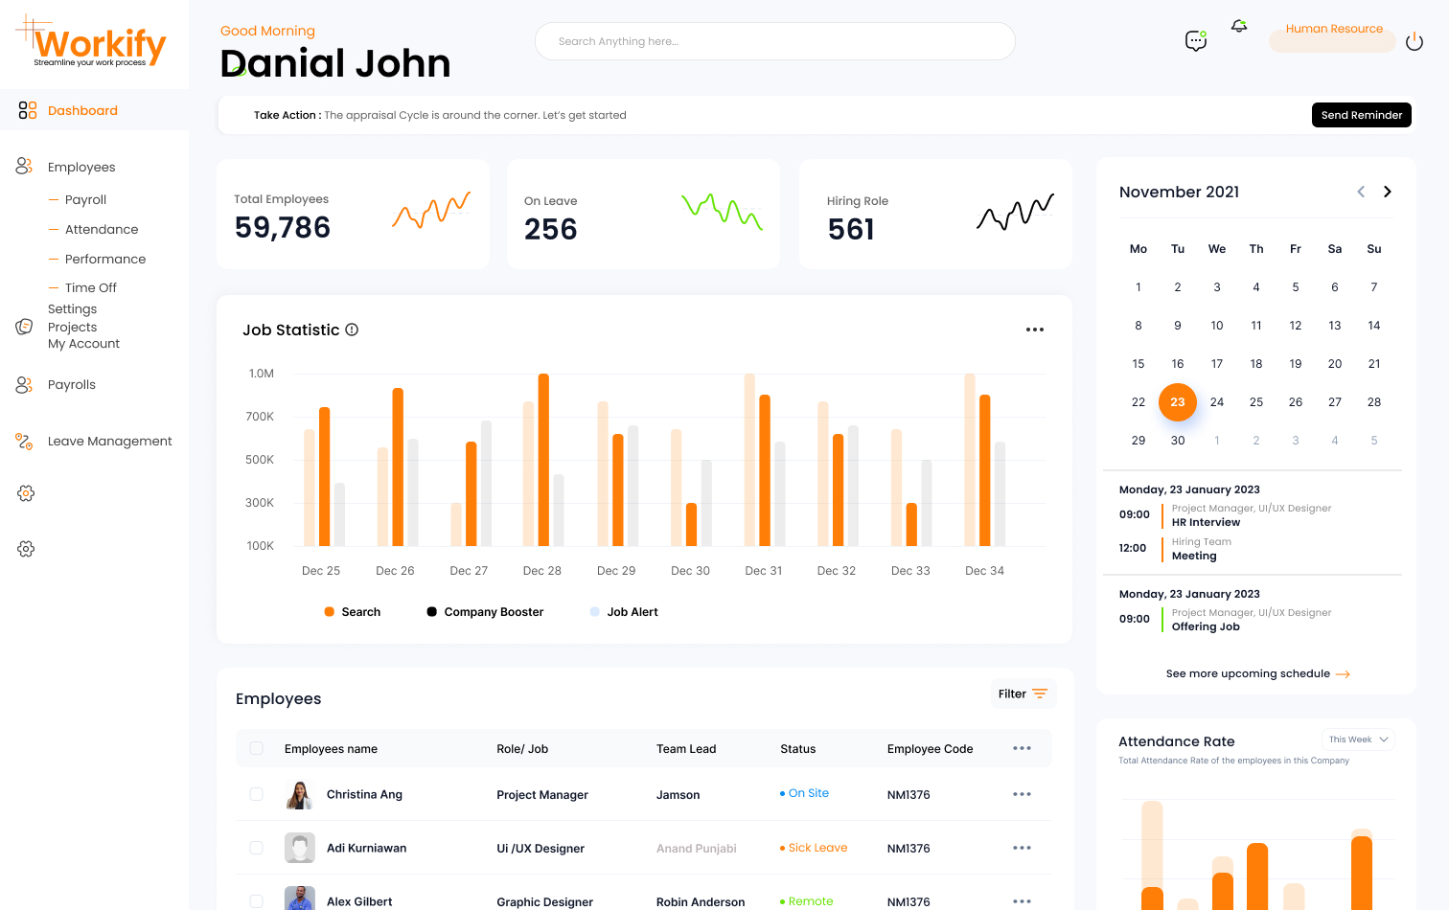Screen dimensions: 1449x910
Task: Toggle the select-all employees header checkbox
Action: coord(256,748)
